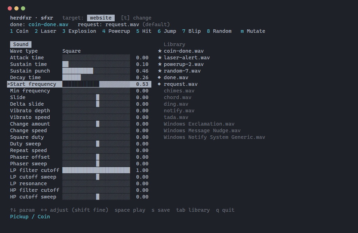Screen dimensions: 358x233
Task: Adjust the Start frequency slider
Action: (96, 84)
